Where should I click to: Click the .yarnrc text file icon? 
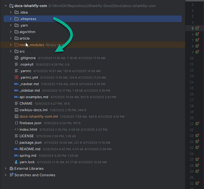(x=16, y=71)
